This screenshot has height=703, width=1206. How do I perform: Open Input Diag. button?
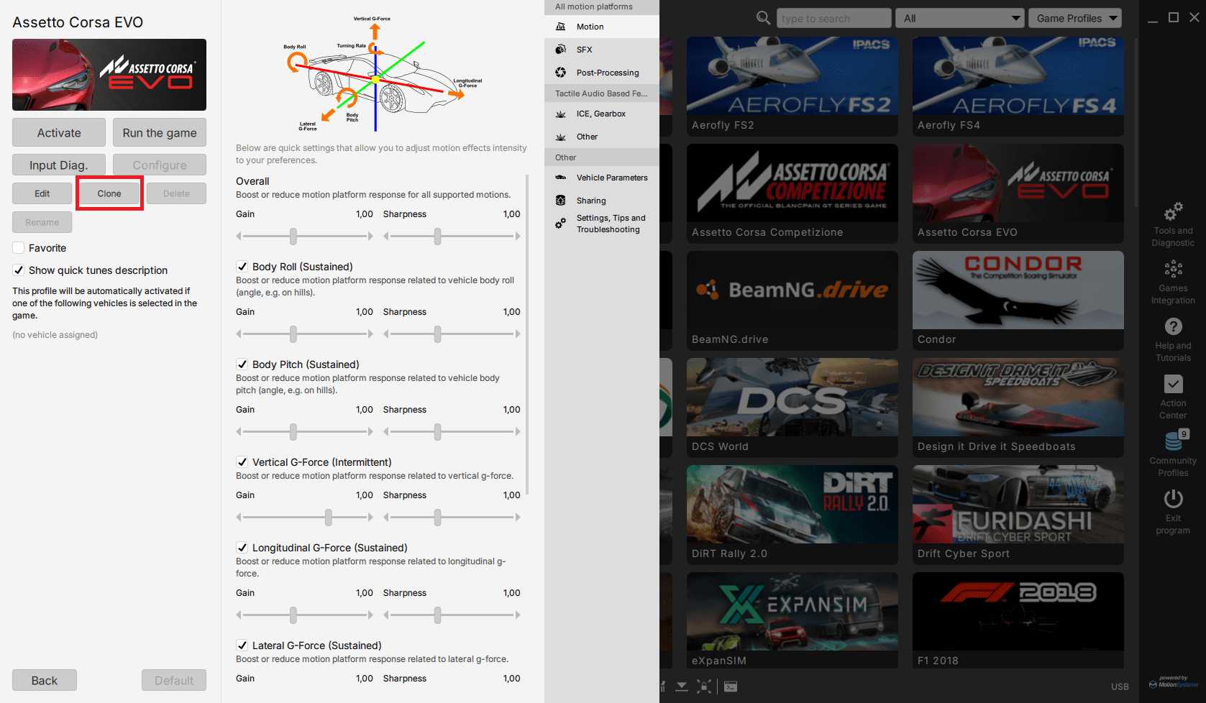coord(59,165)
